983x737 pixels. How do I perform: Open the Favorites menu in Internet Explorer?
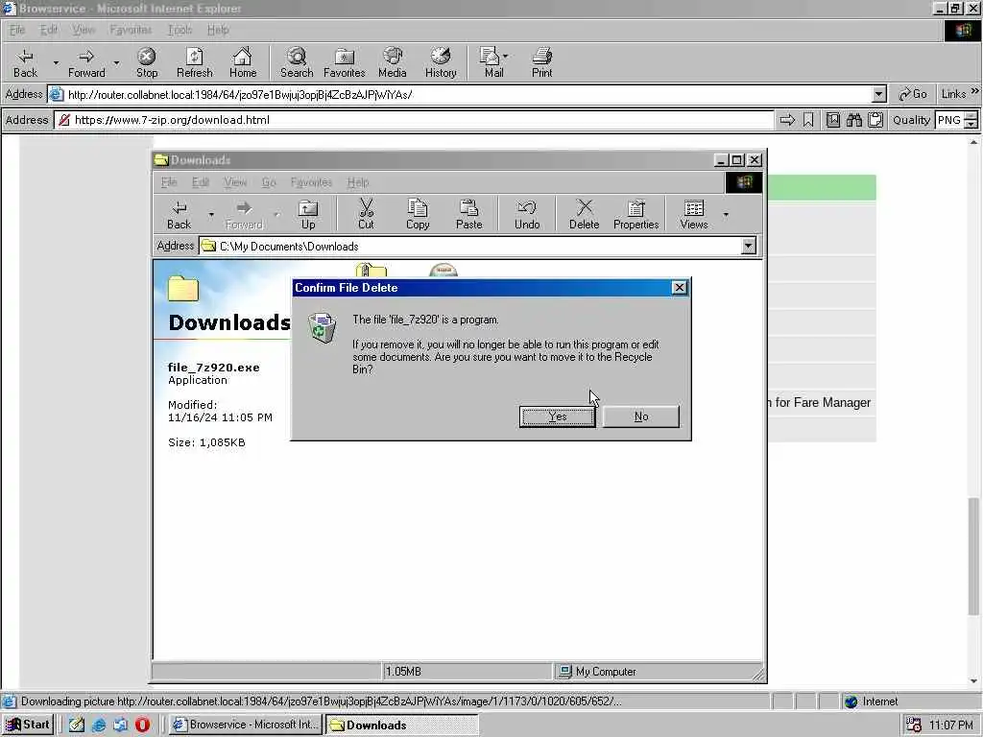pos(131,30)
